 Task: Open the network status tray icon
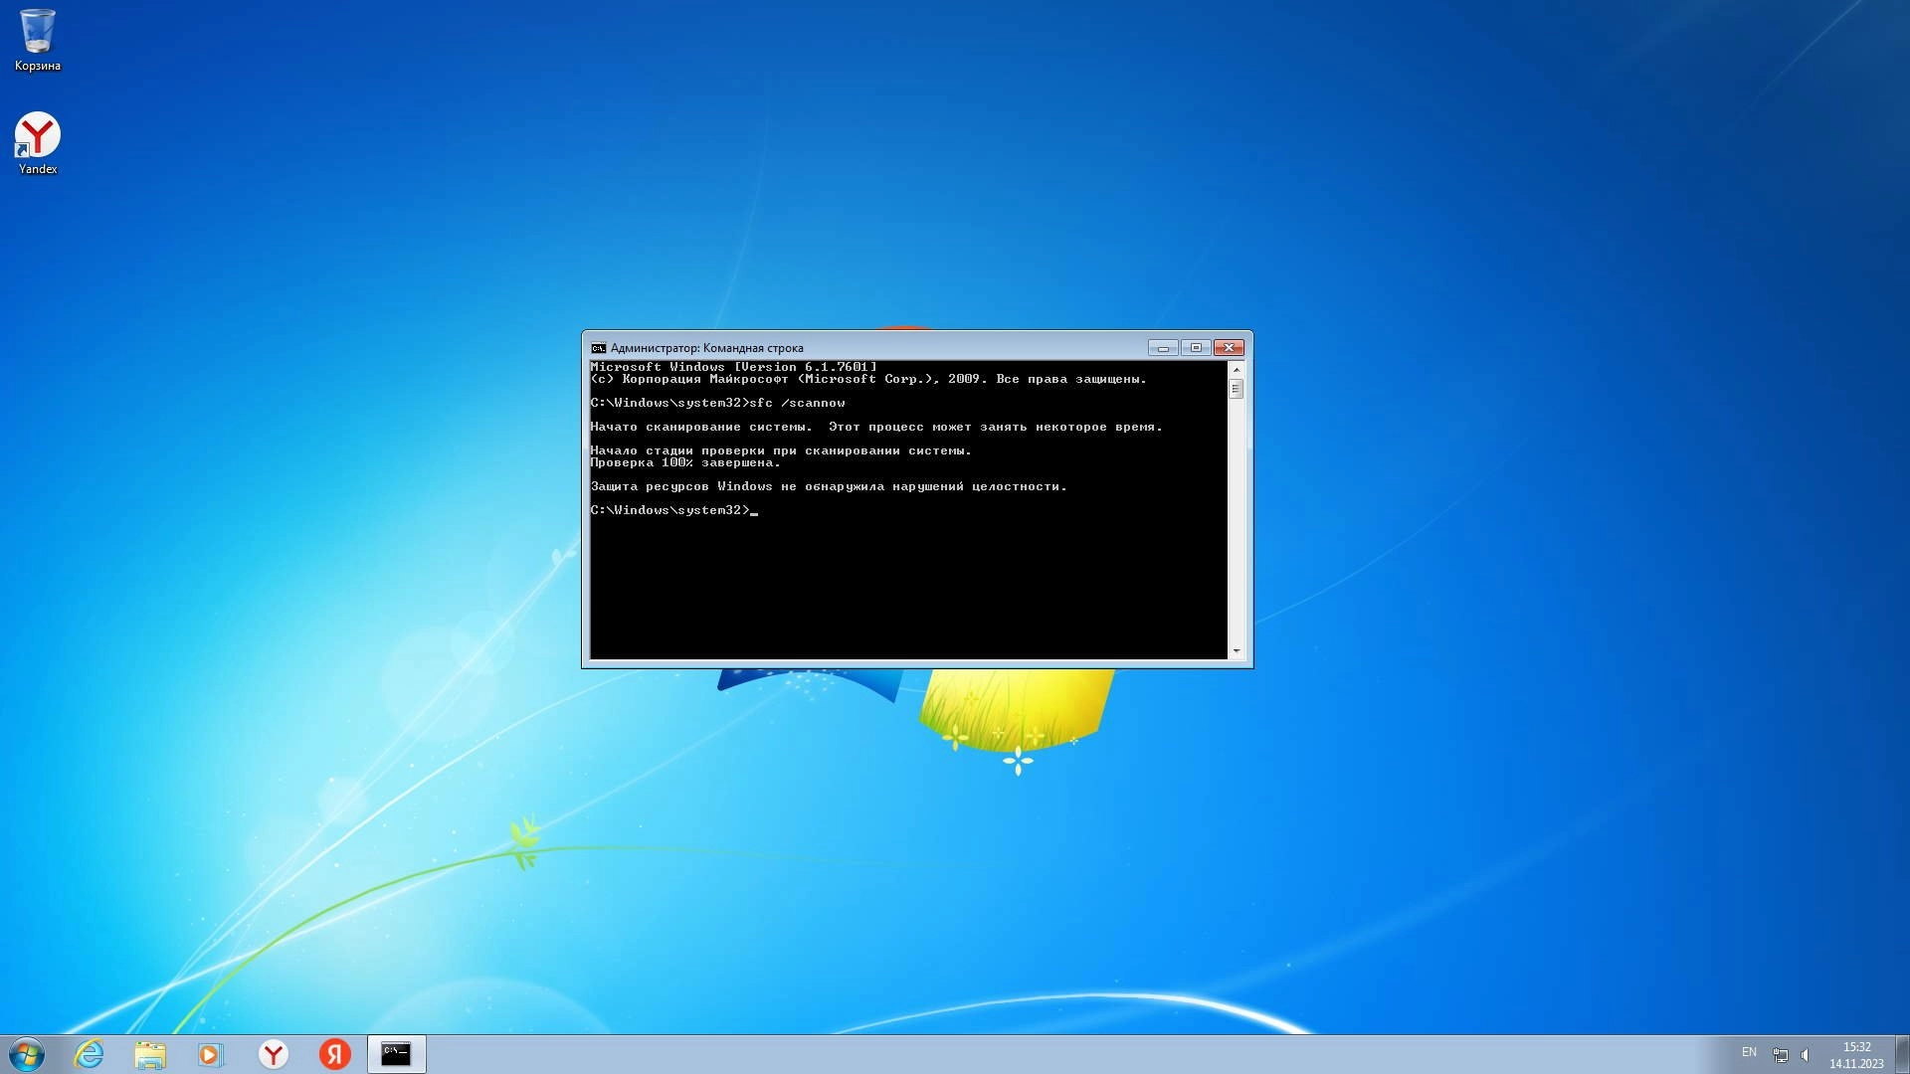click(1780, 1054)
